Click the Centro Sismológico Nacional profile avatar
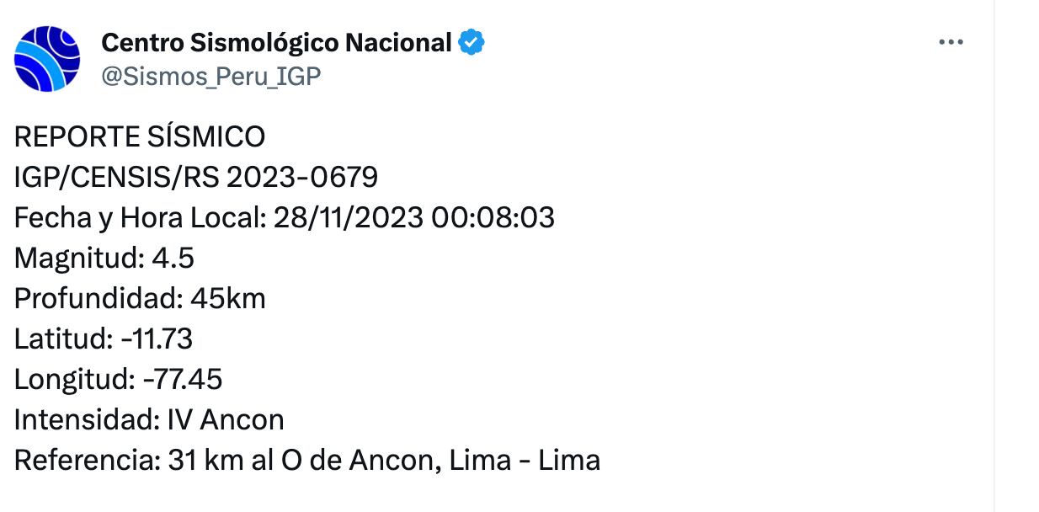1039x512 pixels. (47, 58)
